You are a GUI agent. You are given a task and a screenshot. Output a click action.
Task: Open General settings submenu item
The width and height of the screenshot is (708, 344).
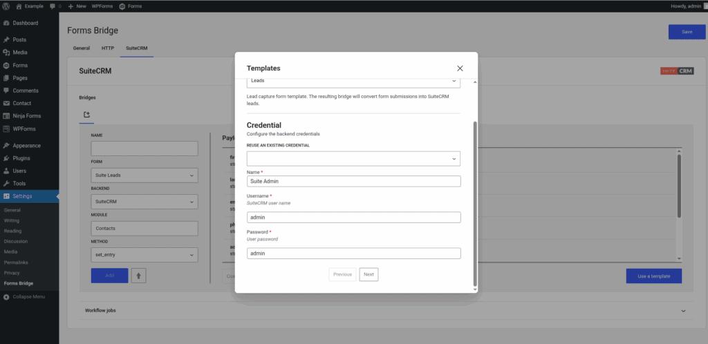coord(12,210)
